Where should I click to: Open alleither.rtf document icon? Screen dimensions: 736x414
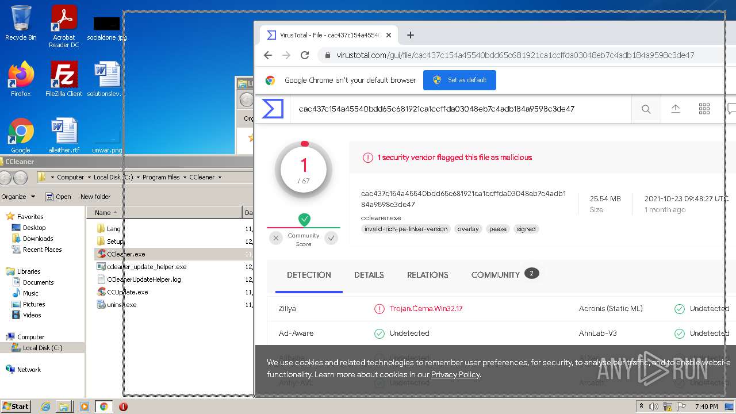pyautogui.click(x=64, y=135)
